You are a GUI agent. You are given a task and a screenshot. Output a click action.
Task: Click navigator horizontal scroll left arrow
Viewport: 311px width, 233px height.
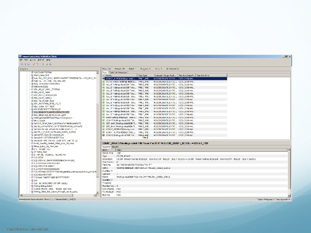pyautogui.click(x=21, y=195)
